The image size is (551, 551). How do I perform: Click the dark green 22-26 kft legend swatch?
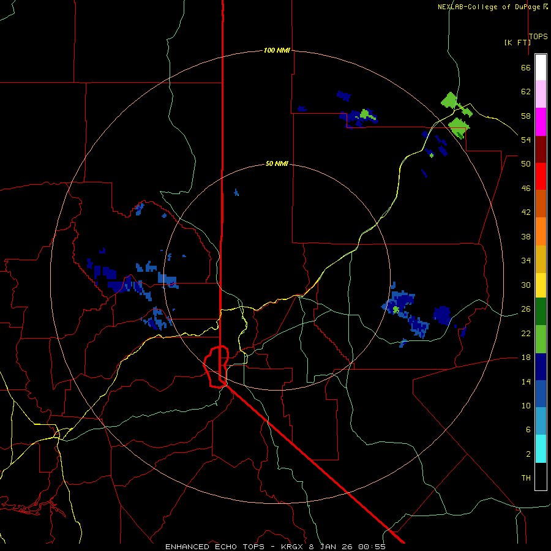pos(541,312)
